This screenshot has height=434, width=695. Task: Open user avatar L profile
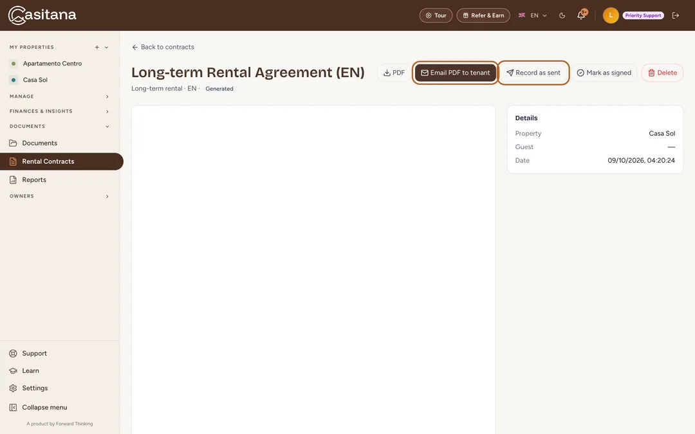610,15
